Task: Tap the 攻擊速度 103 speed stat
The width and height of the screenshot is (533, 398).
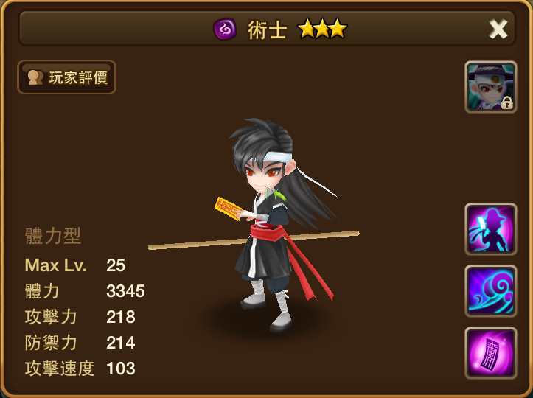Action: (x=80, y=369)
